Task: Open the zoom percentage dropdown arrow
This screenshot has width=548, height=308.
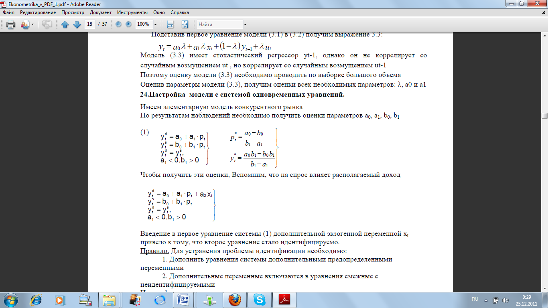Action: 156,24
